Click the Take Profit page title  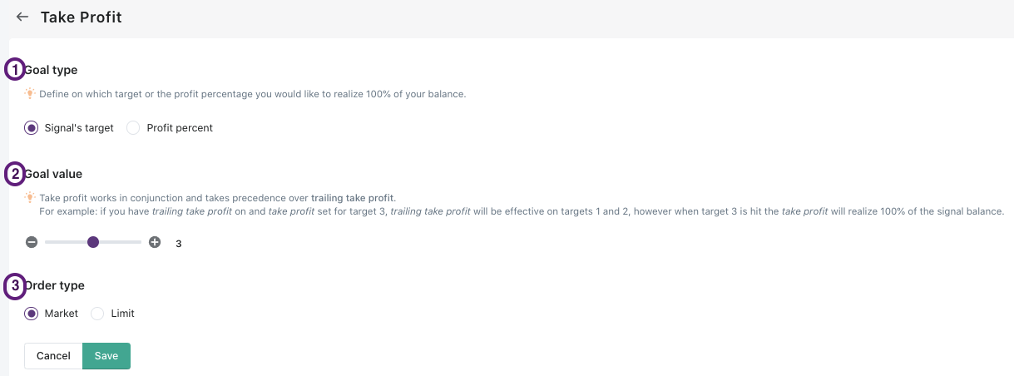82,17
